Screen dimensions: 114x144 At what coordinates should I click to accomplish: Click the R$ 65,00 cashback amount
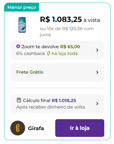click(x=70, y=47)
